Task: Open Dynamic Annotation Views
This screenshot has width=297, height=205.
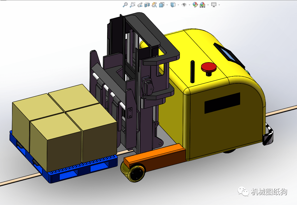Action: tap(154, 5)
